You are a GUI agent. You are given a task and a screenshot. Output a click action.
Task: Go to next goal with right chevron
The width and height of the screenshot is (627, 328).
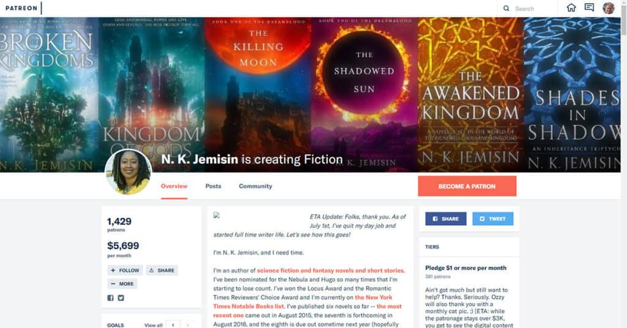[188, 325]
